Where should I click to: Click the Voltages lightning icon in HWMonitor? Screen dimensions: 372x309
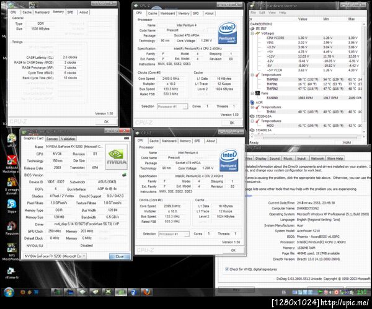point(258,33)
